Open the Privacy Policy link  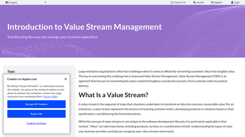[50, 97]
